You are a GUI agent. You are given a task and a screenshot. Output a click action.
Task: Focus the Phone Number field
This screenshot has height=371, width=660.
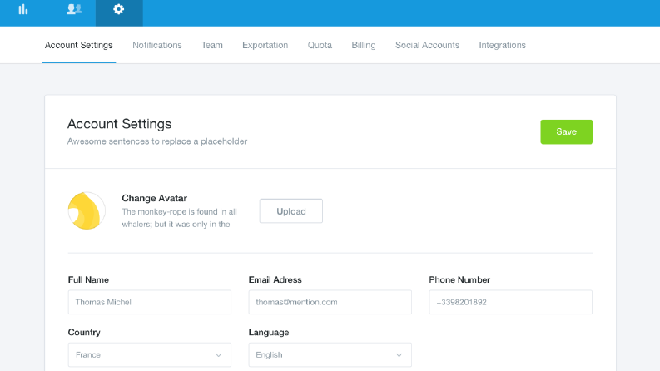pos(510,302)
